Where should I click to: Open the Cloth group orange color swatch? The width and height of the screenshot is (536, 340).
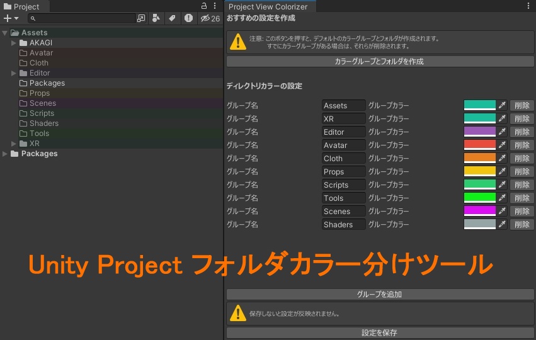[479, 158]
